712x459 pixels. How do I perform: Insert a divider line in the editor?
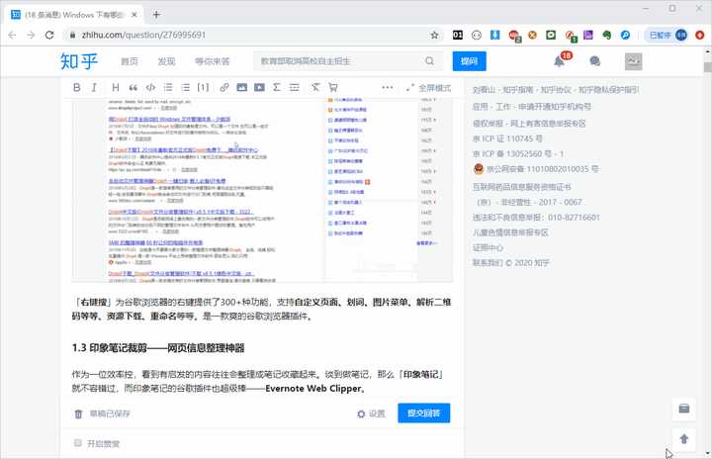click(x=295, y=88)
